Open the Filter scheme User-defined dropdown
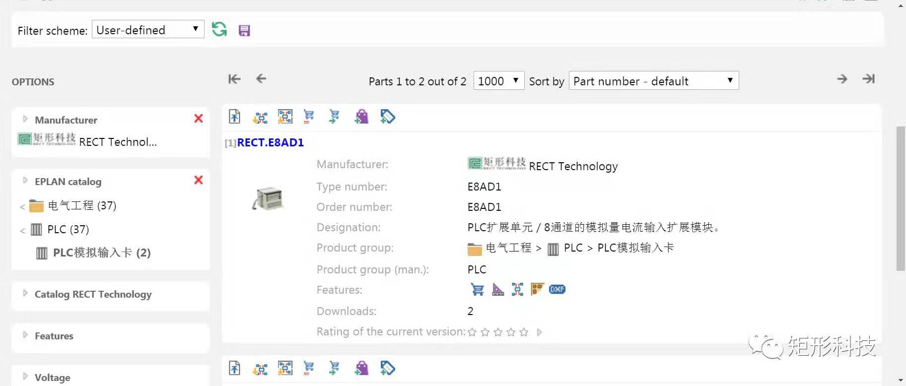Screen dimensions: 906x386 tap(148, 30)
